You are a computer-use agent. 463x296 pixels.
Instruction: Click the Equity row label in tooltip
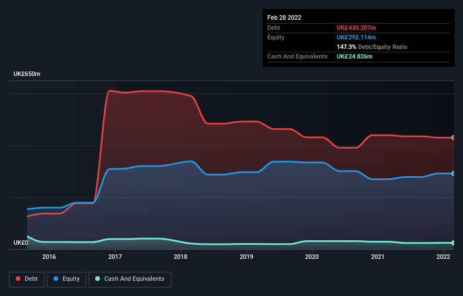[x=276, y=37]
